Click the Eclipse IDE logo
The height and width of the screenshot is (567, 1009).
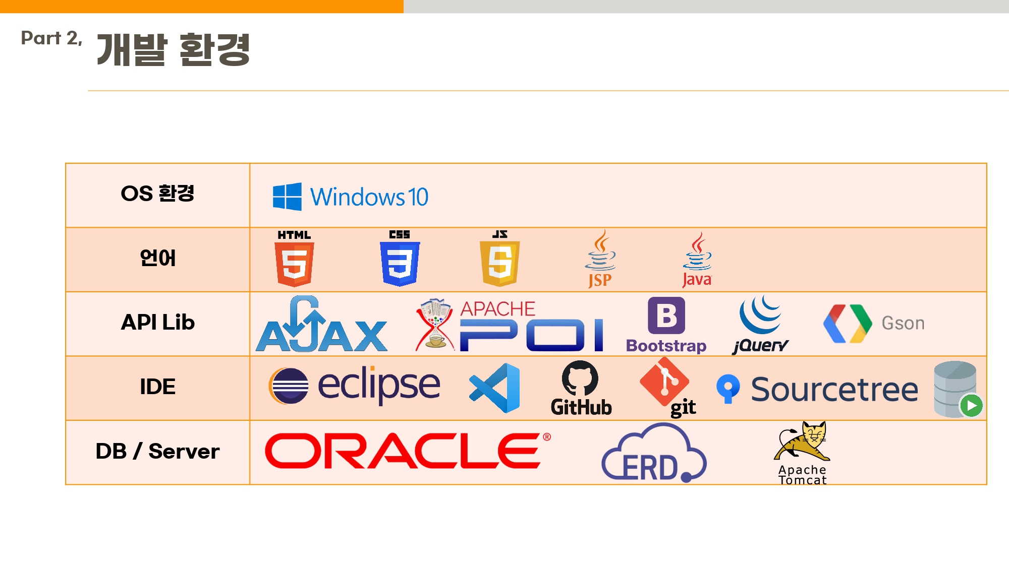pyautogui.click(x=354, y=386)
